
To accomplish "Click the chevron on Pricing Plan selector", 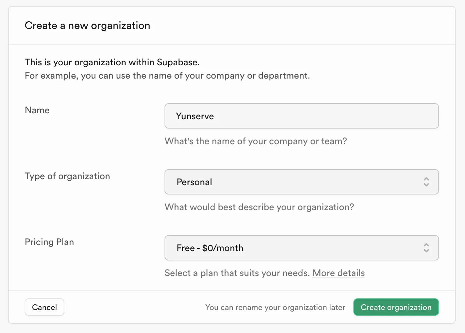I will pyautogui.click(x=426, y=248).
